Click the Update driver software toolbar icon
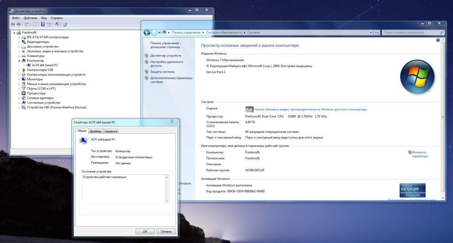Image resolution: width=453 pixels, height=243 pixels. 65,24
